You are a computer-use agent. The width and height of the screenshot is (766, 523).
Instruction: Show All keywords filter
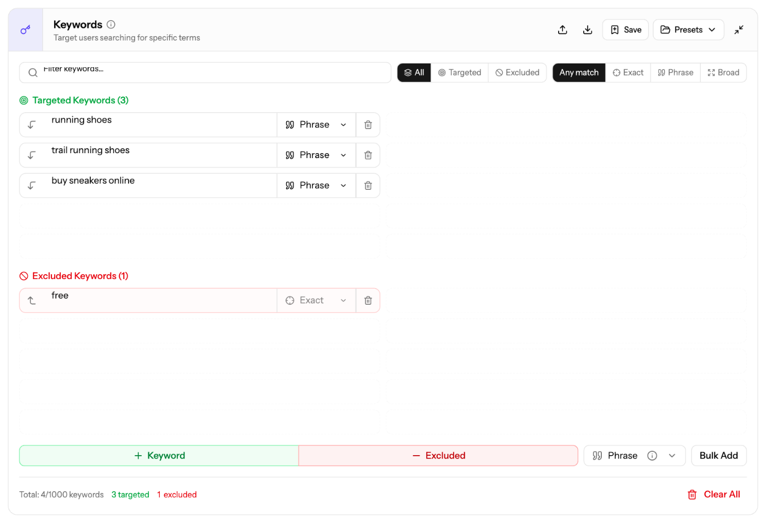pyautogui.click(x=414, y=72)
